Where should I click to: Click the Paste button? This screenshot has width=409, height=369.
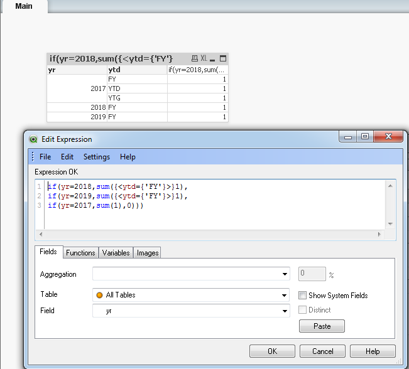click(322, 326)
